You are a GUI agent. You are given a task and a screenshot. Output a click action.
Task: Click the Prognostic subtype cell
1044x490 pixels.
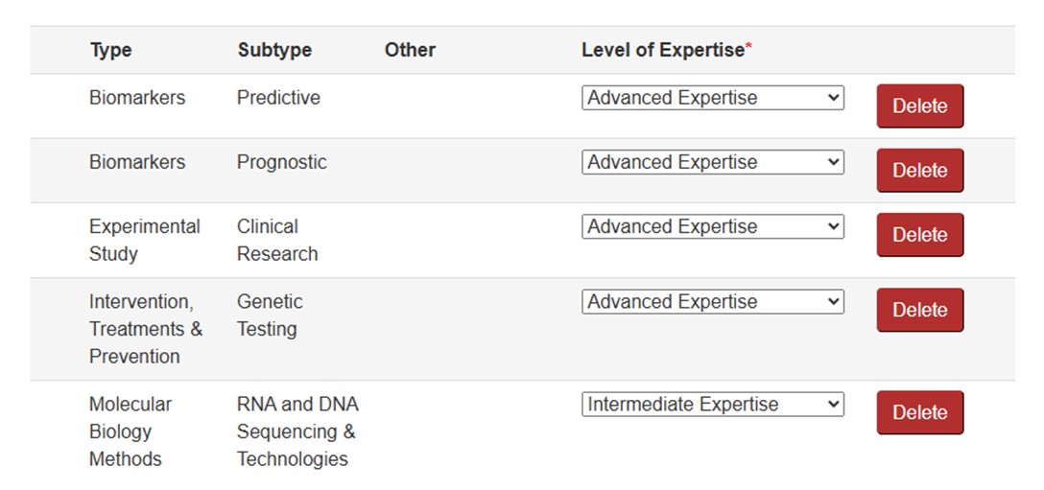281,162
